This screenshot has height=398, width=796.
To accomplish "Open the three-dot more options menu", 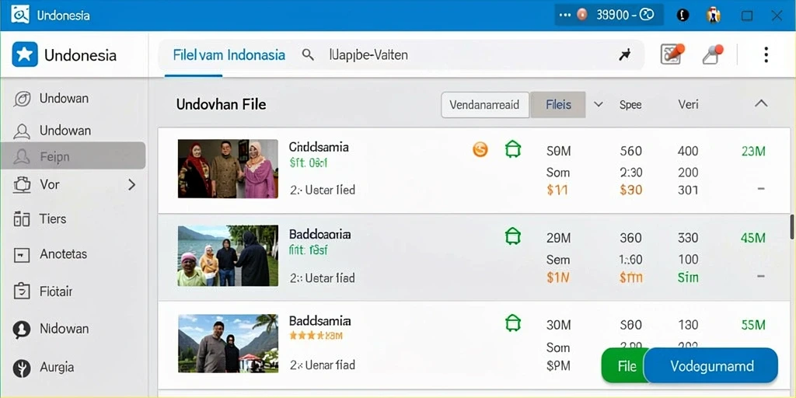I will coord(766,54).
